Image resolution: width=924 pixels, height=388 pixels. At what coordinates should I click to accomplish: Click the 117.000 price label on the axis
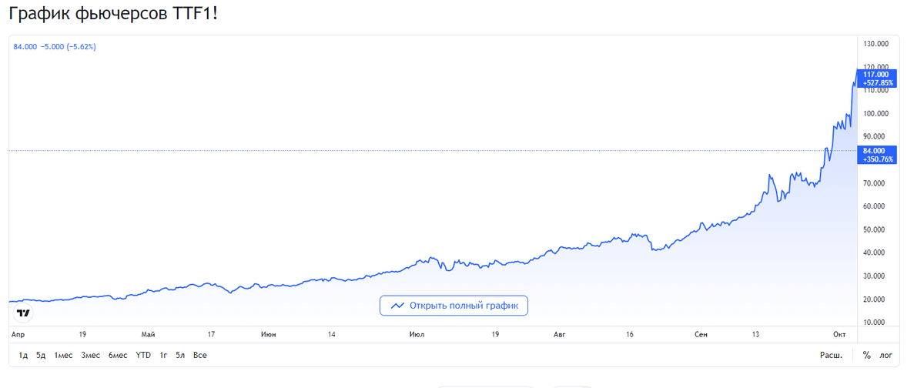pyautogui.click(x=875, y=75)
